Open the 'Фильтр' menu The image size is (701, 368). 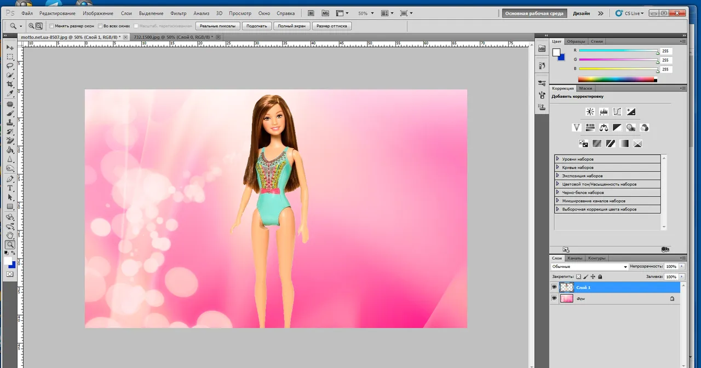point(178,13)
